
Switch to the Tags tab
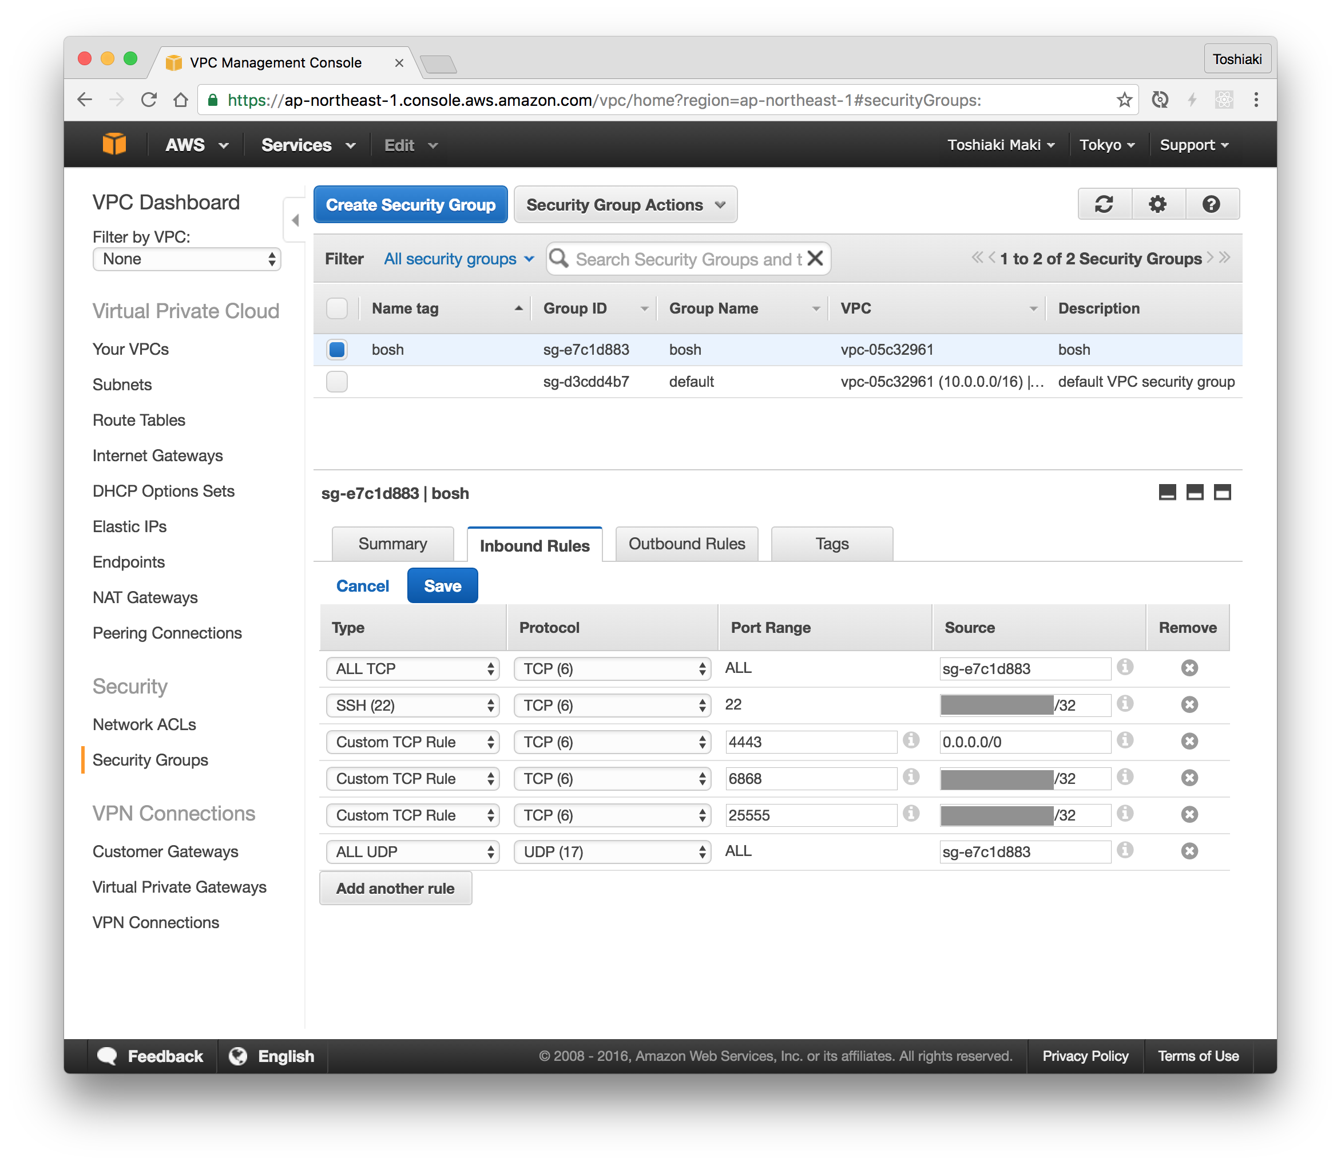832,544
